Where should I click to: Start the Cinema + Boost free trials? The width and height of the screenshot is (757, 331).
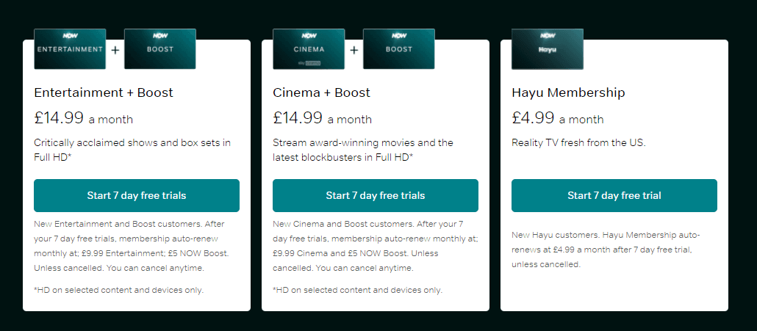coord(375,196)
